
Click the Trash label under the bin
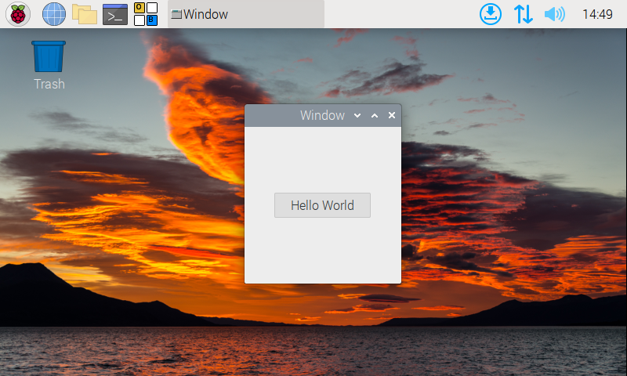click(x=49, y=84)
